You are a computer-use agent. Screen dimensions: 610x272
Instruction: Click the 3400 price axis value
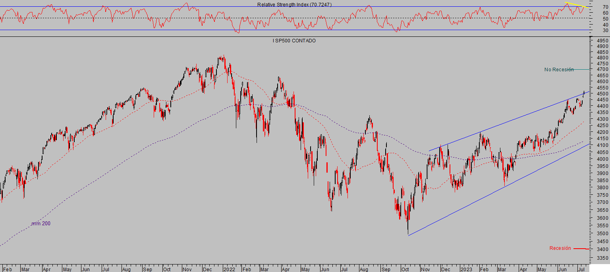pyautogui.click(x=603, y=249)
